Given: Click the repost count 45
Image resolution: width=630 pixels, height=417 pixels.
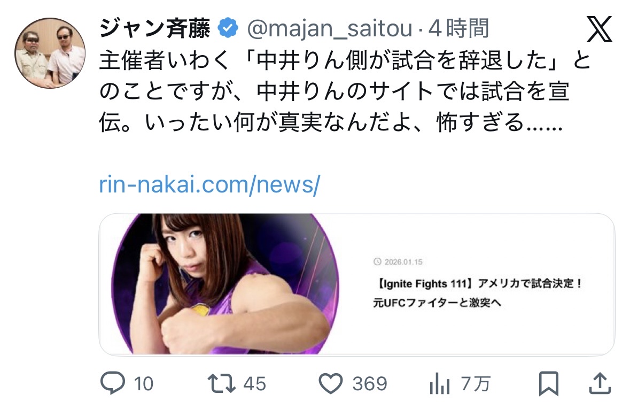Looking at the screenshot, I should 254,384.
